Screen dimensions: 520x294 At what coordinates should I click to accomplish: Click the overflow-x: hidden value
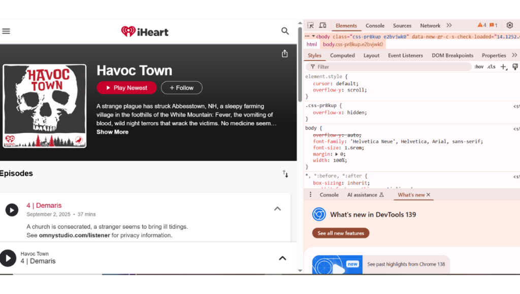(x=356, y=113)
